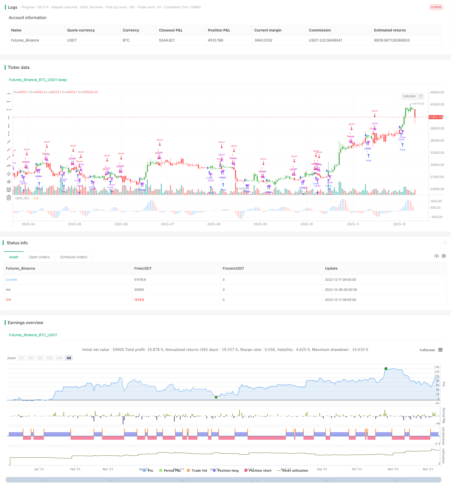Select the price line (123) tool
The image size is (451, 490).
(9, 166)
